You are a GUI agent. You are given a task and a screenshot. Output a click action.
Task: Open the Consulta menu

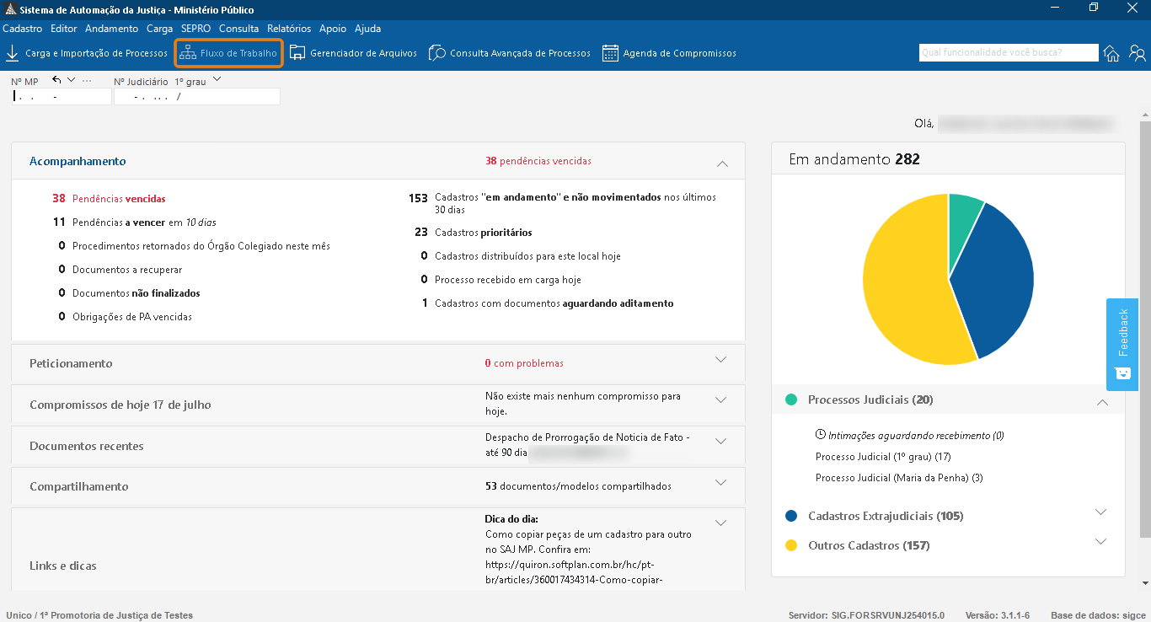tap(239, 29)
